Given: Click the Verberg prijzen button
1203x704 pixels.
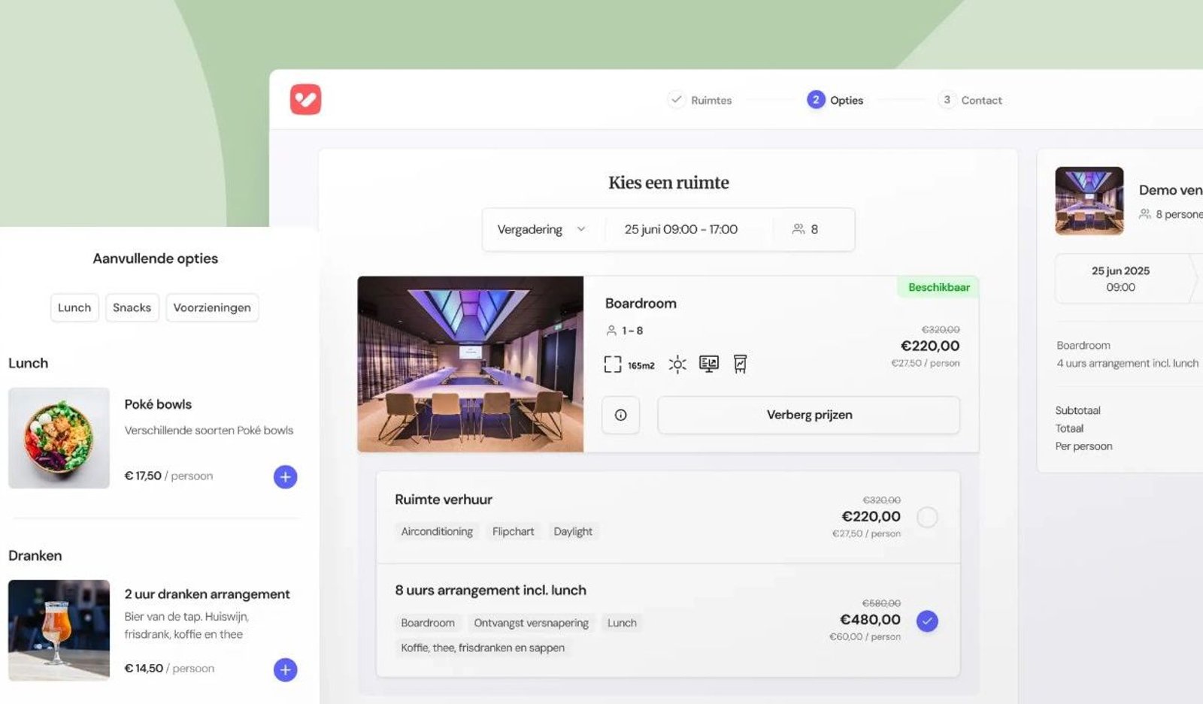Looking at the screenshot, I should point(809,415).
